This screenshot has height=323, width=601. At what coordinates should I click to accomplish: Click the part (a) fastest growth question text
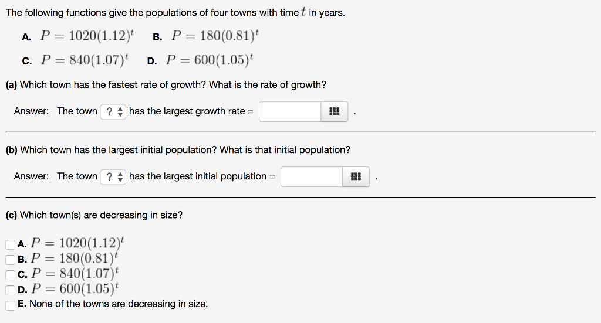pos(166,85)
